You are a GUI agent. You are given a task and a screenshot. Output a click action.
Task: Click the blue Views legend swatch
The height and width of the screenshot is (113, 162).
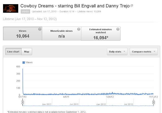coord(24,62)
